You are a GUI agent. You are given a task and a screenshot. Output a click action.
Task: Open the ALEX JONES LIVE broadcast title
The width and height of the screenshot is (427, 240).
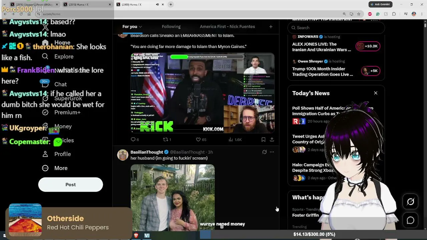click(x=322, y=47)
